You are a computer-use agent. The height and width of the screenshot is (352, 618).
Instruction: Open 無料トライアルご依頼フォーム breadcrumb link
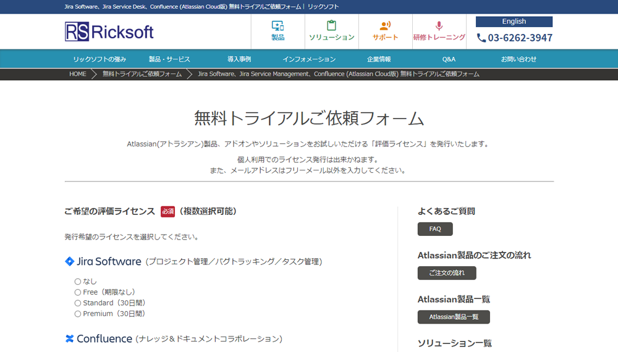pos(142,74)
